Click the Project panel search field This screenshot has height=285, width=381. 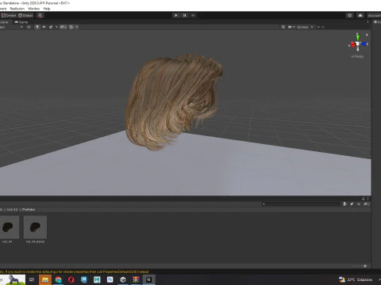click(301, 203)
